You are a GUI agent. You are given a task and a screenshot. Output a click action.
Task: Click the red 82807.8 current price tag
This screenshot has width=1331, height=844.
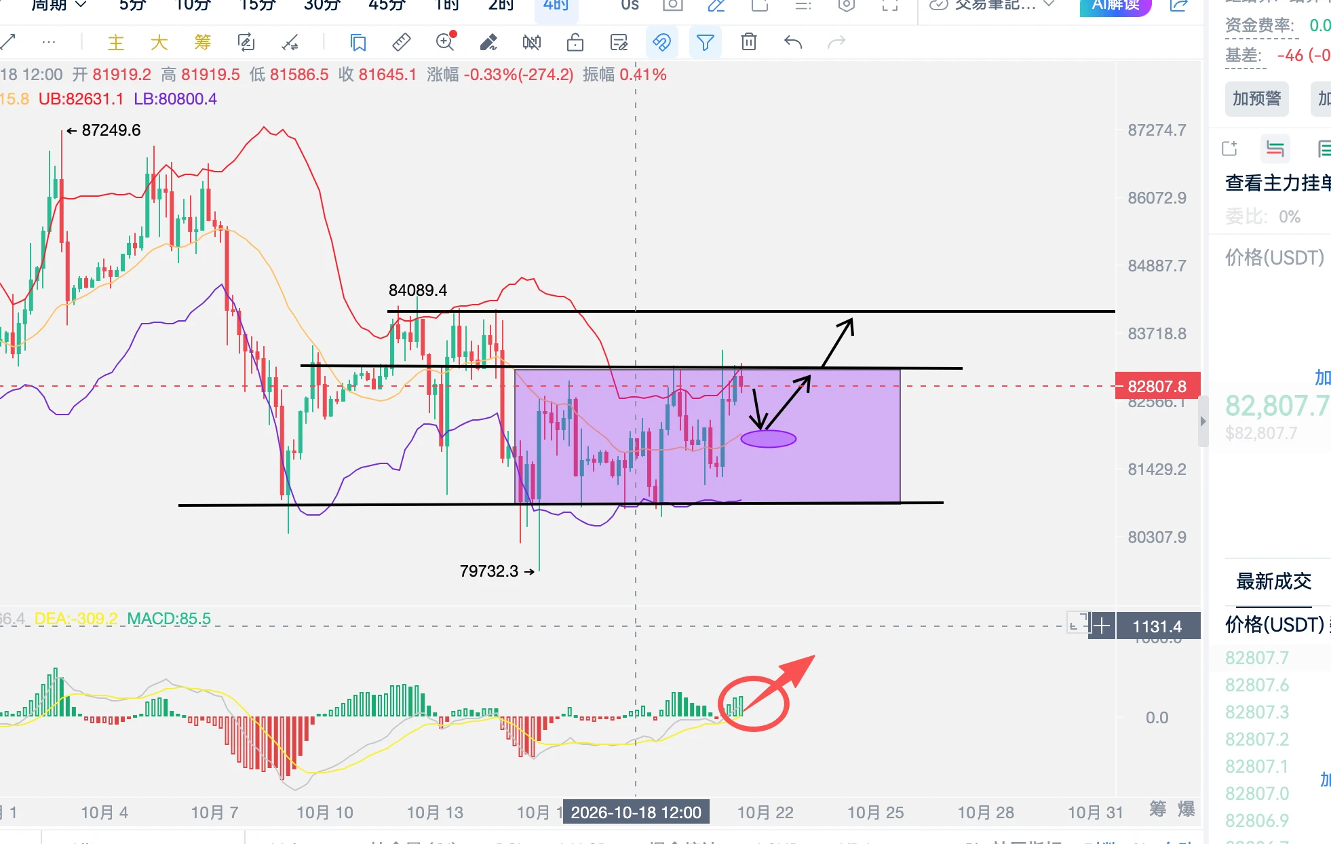tap(1157, 386)
